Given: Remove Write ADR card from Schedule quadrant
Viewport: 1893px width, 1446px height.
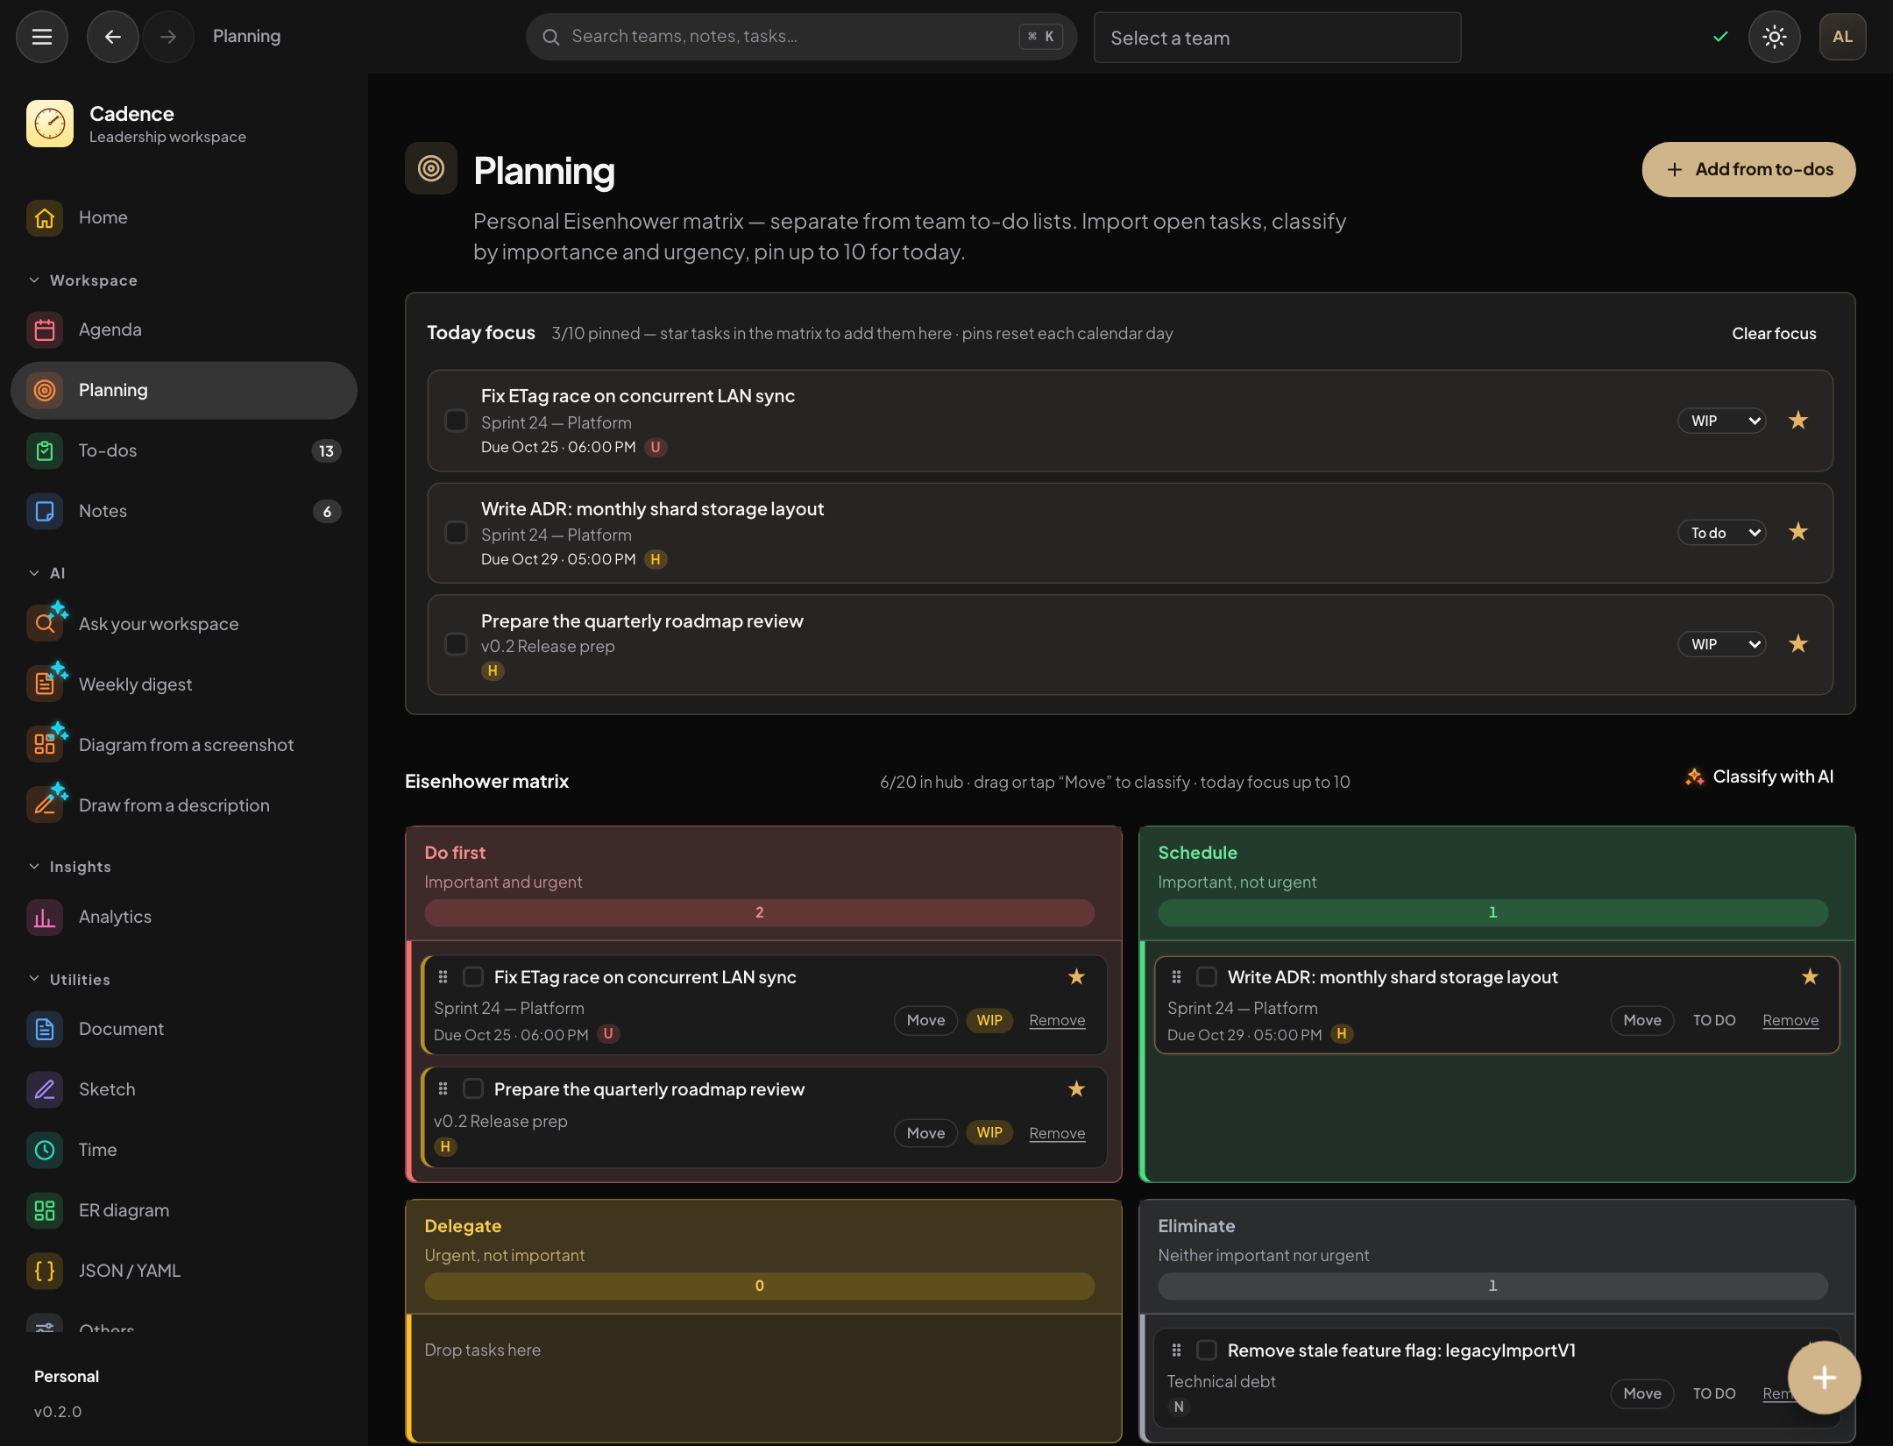Looking at the screenshot, I should click(x=1790, y=1021).
